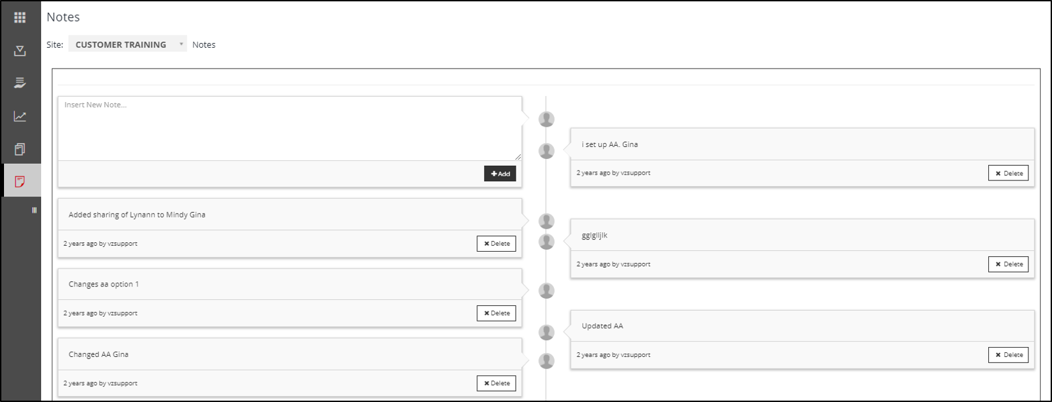Open the line chart analytics icon
The width and height of the screenshot is (1052, 402).
20,116
